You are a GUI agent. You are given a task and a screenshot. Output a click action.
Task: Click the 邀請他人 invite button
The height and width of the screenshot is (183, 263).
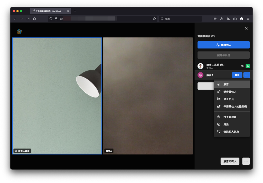pyautogui.click(x=223, y=45)
